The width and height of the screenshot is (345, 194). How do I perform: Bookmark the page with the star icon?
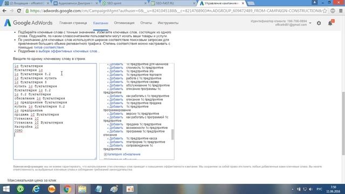[325, 11]
